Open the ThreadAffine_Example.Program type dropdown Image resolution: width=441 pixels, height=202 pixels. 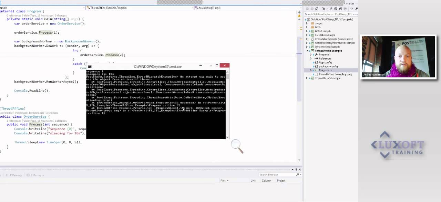click(x=193, y=8)
